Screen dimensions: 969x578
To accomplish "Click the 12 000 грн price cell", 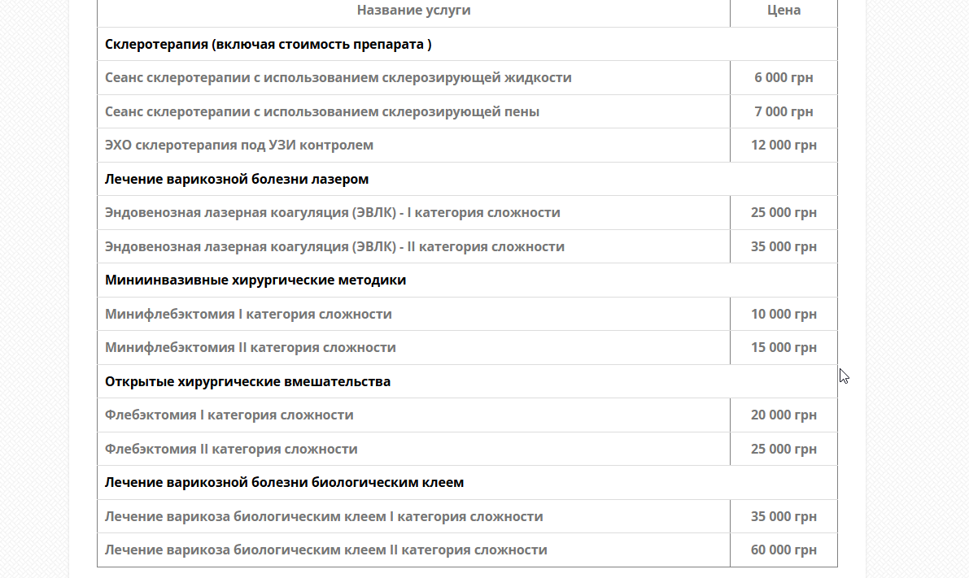I will click(x=783, y=146).
